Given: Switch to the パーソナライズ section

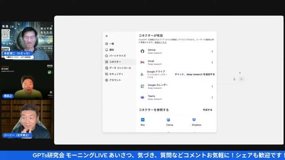Looking at the screenshot, I should [119, 56].
